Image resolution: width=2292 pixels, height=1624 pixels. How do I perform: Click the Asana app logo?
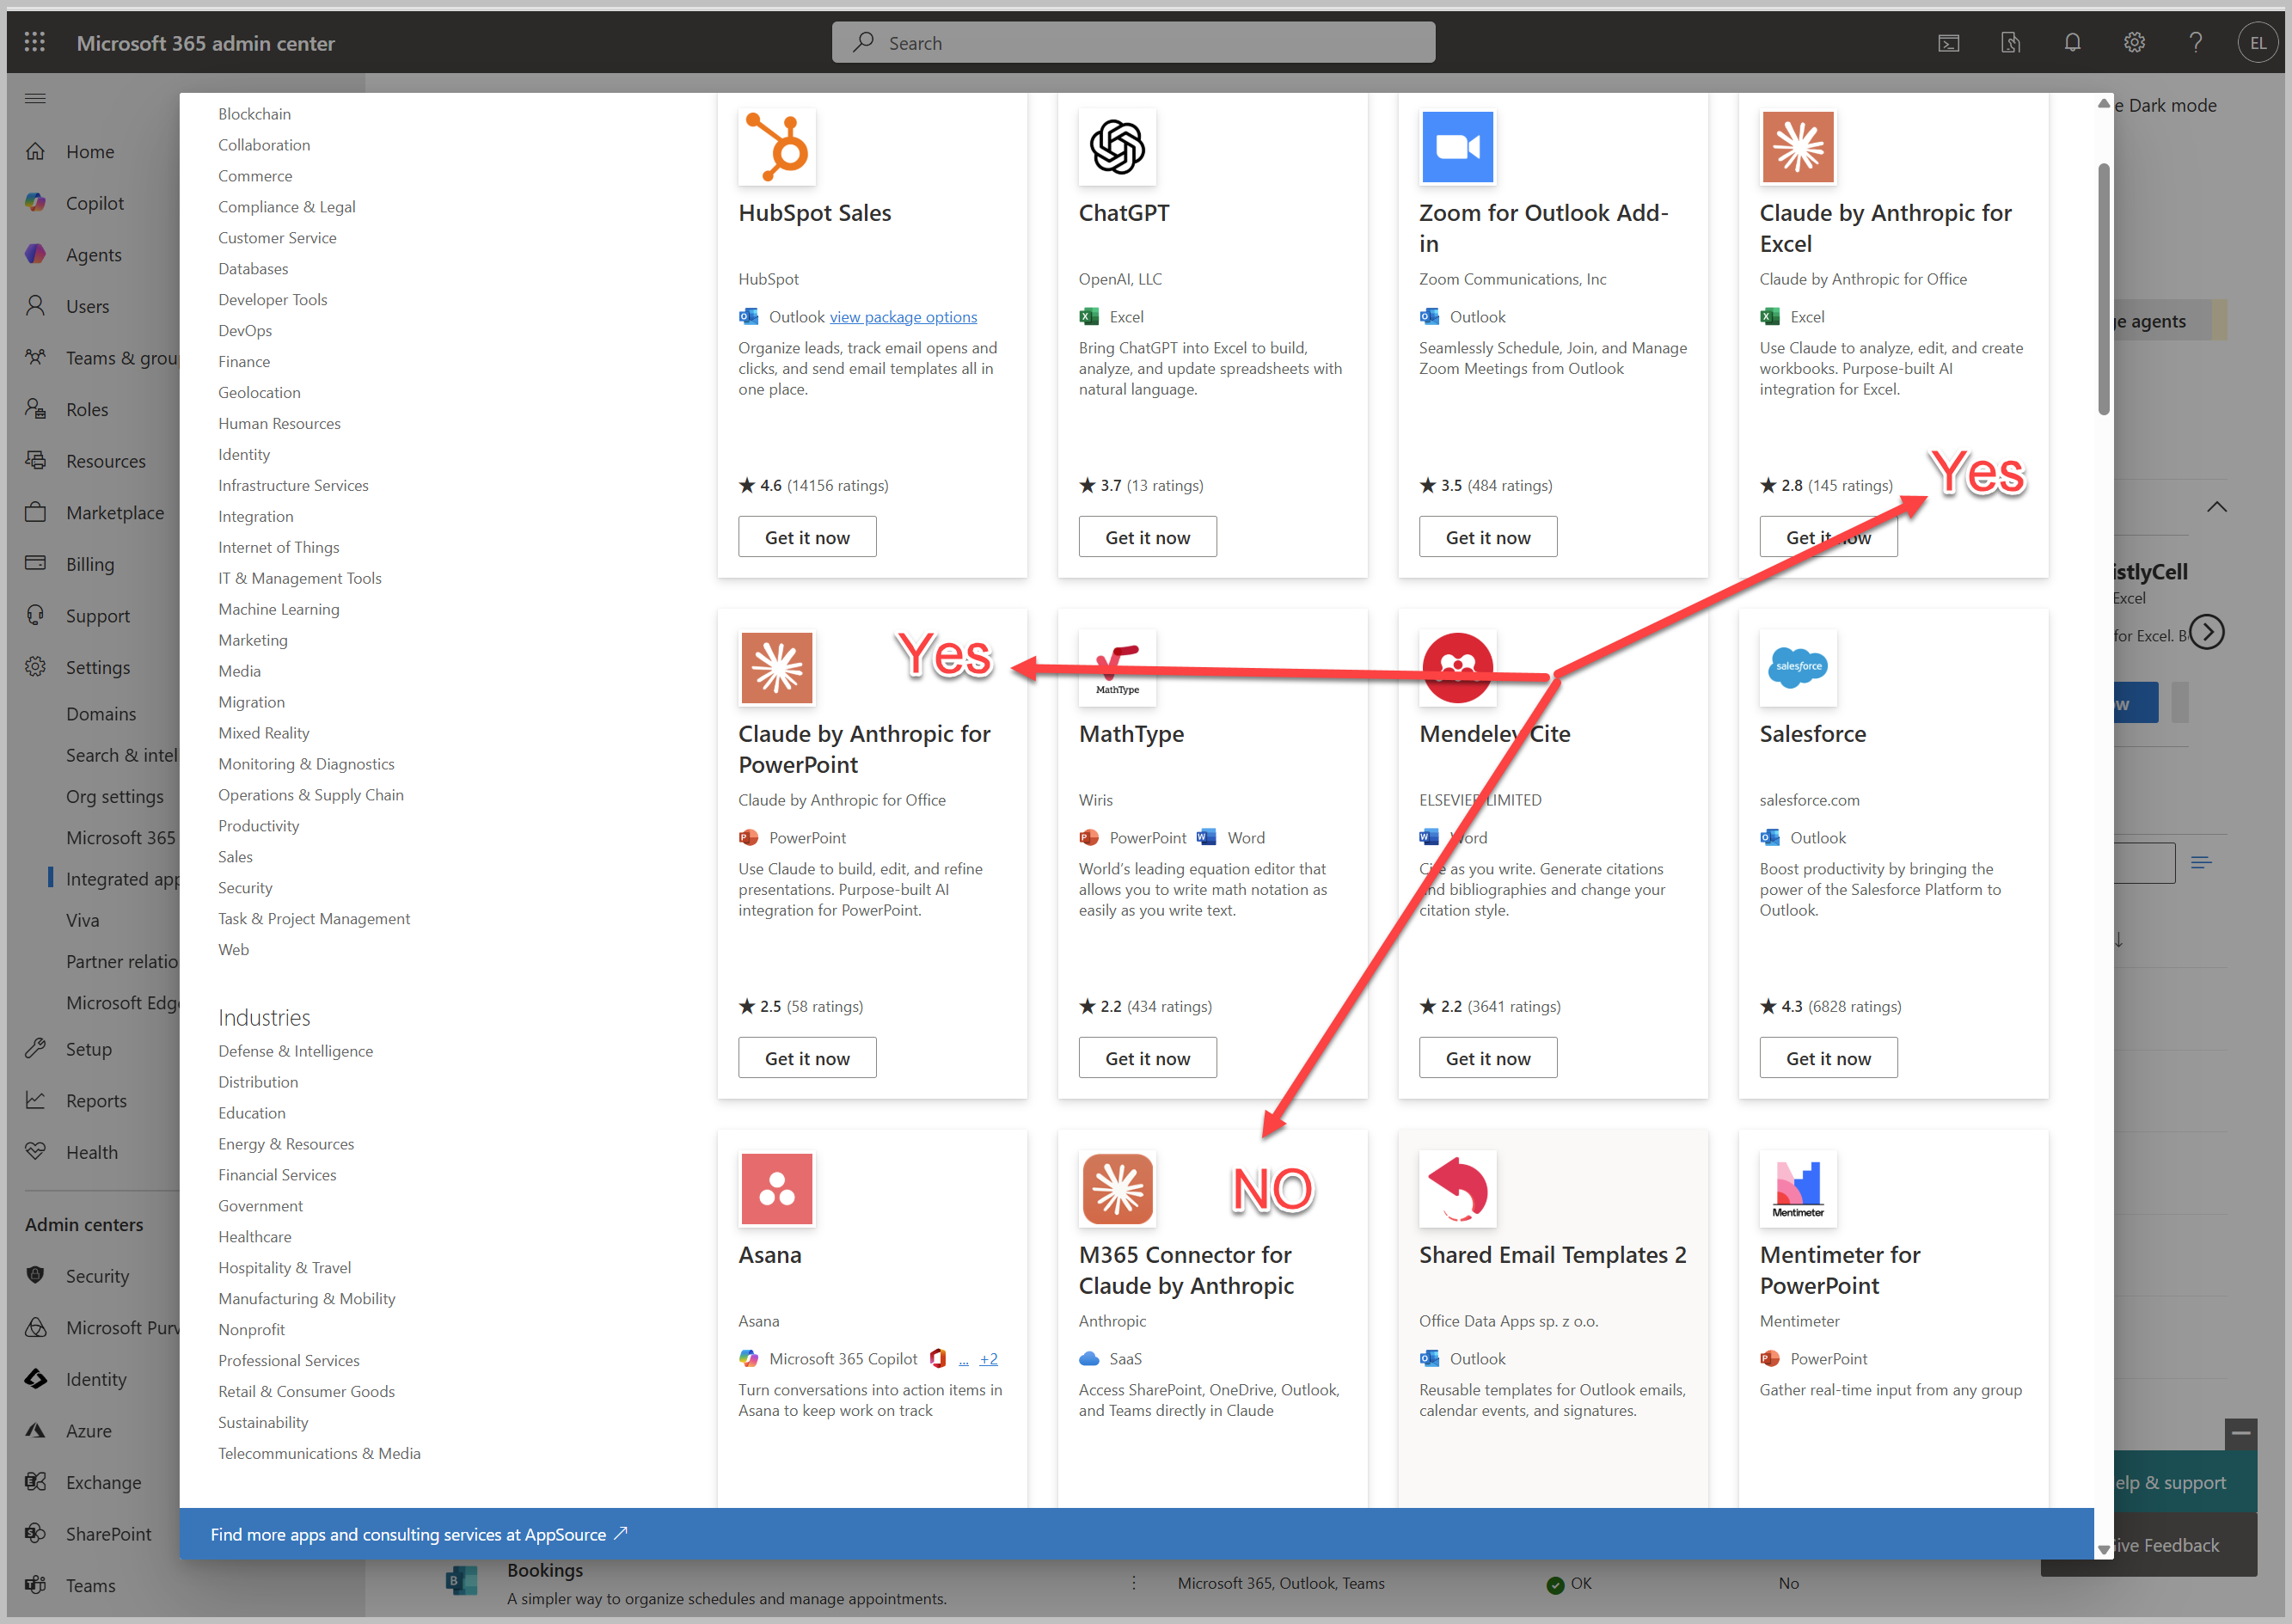pos(777,1189)
